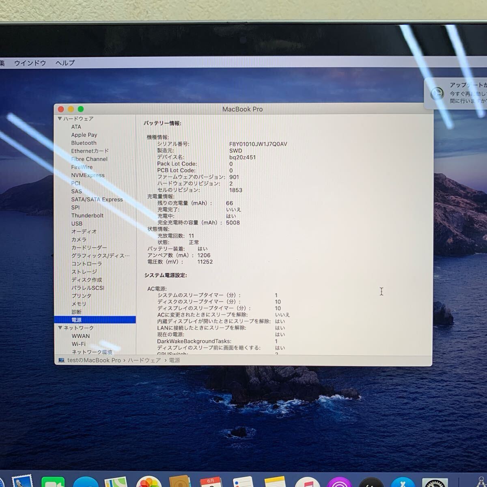Click the device name value bq20z451
Image resolution: width=487 pixels, height=487 pixels.
click(242, 157)
